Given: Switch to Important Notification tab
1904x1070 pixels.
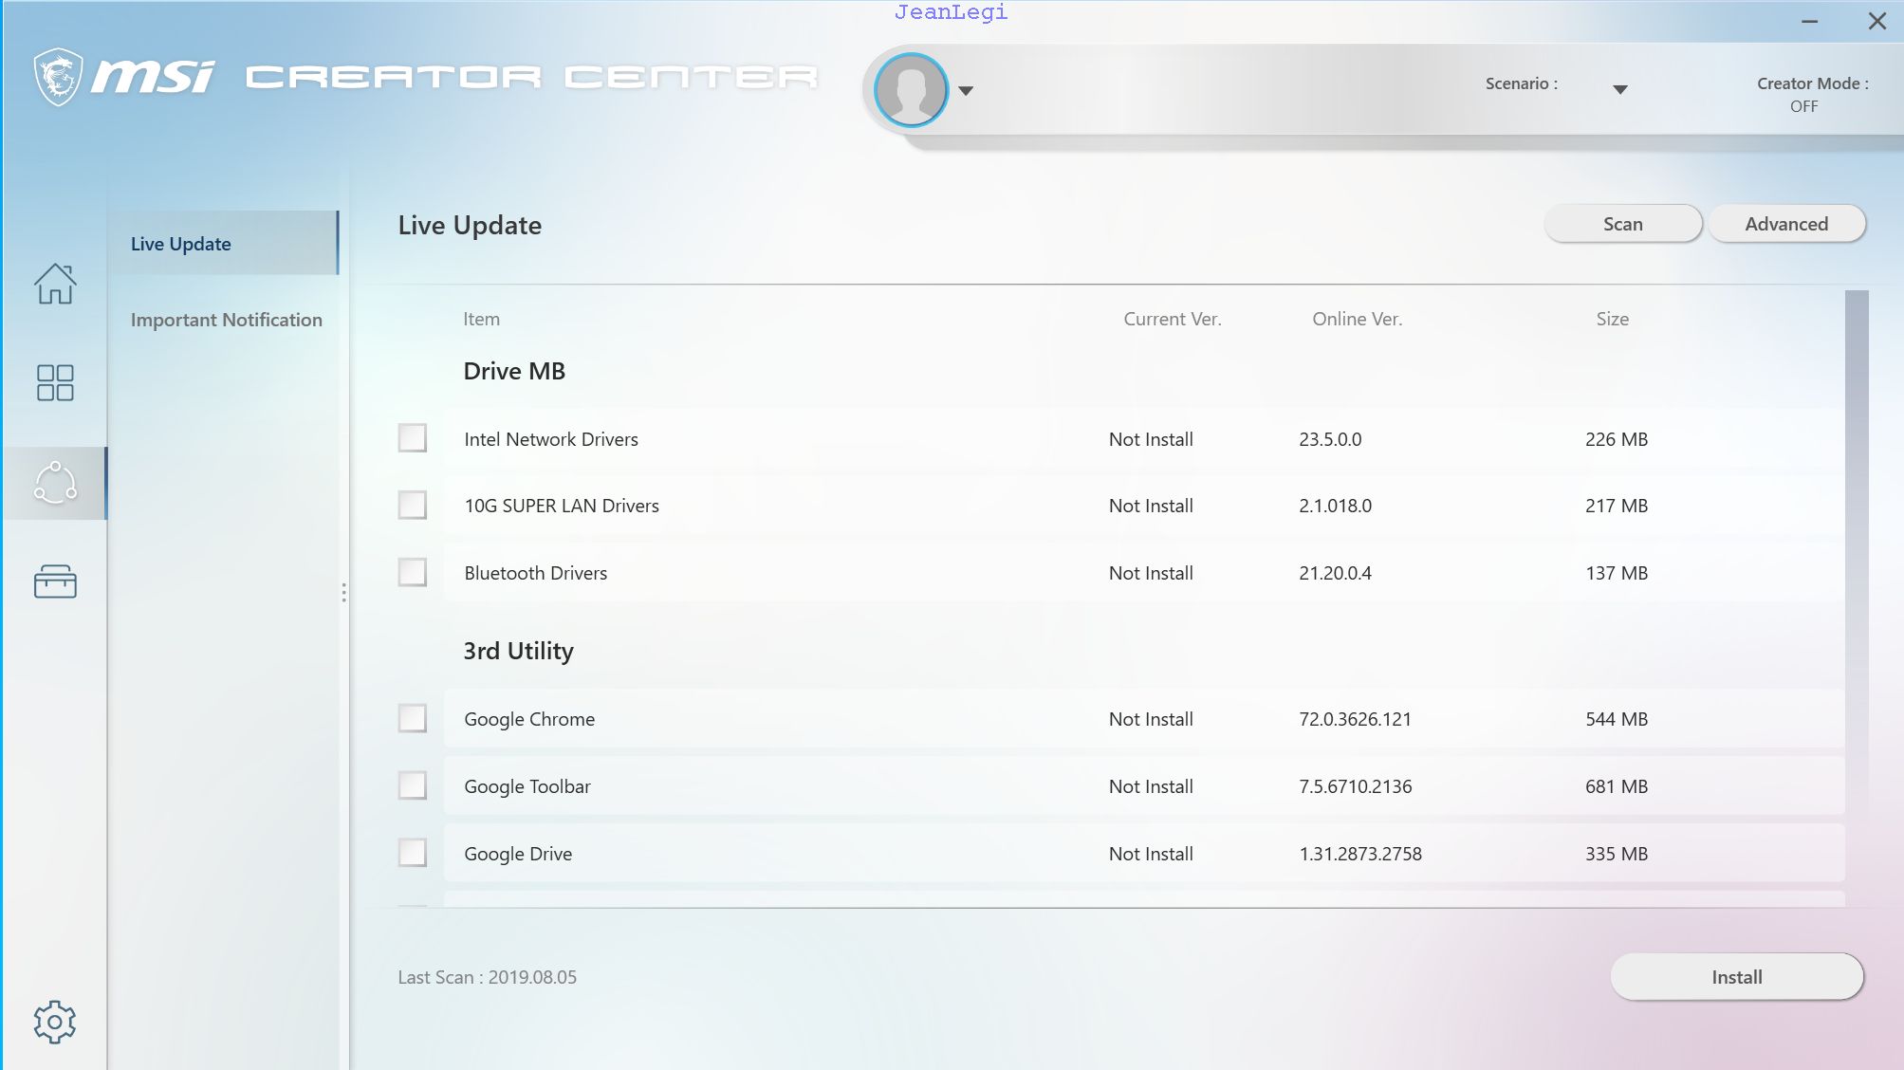Looking at the screenshot, I should pyautogui.click(x=226, y=320).
